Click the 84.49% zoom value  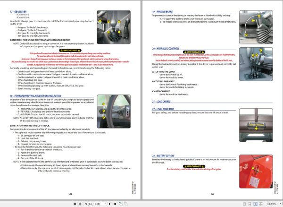tap(272, 204)
